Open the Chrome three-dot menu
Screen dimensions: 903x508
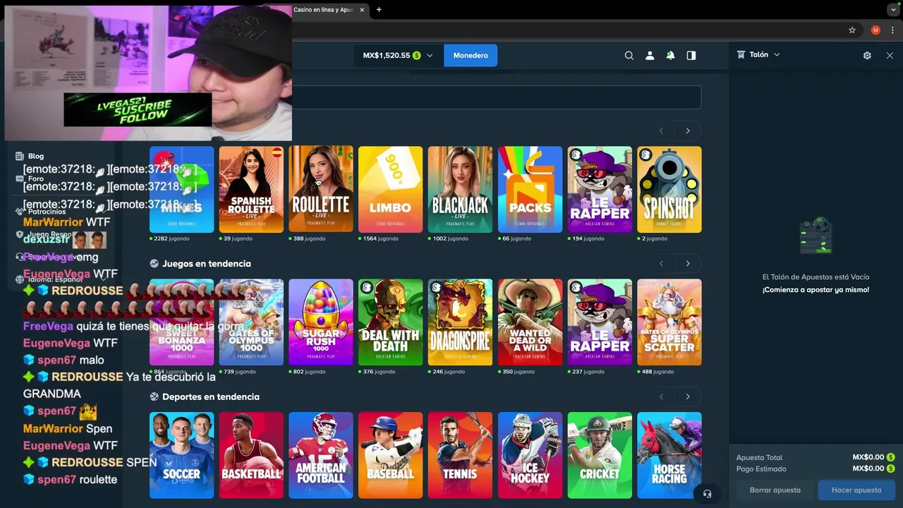pyautogui.click(x=892, y=30)
